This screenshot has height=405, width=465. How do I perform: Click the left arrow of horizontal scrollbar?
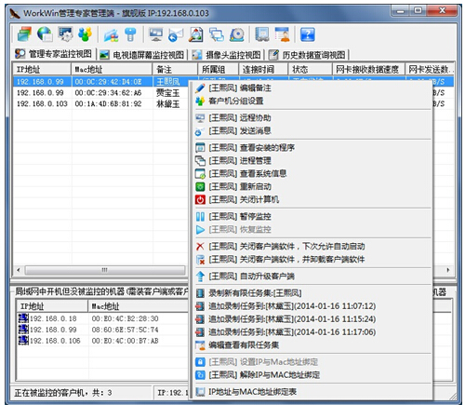pyautogui.click(x=19, y=270)
